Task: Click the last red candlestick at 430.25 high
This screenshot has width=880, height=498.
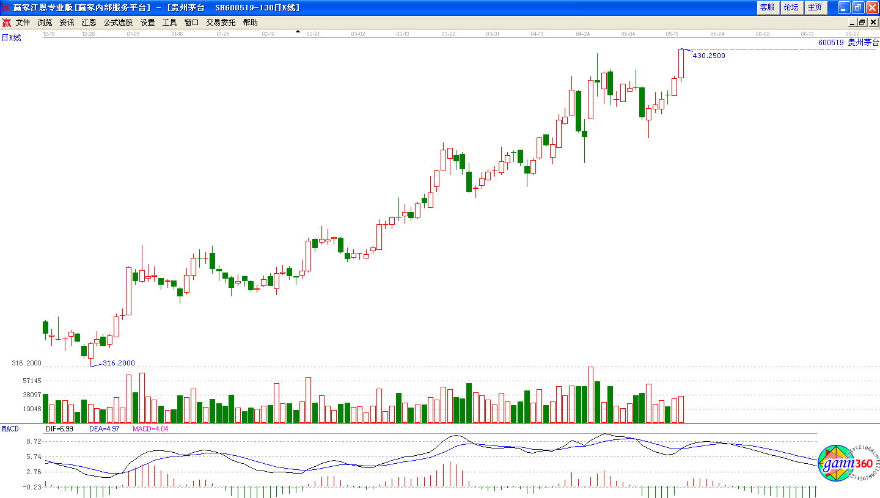Action: pos(681,64)
